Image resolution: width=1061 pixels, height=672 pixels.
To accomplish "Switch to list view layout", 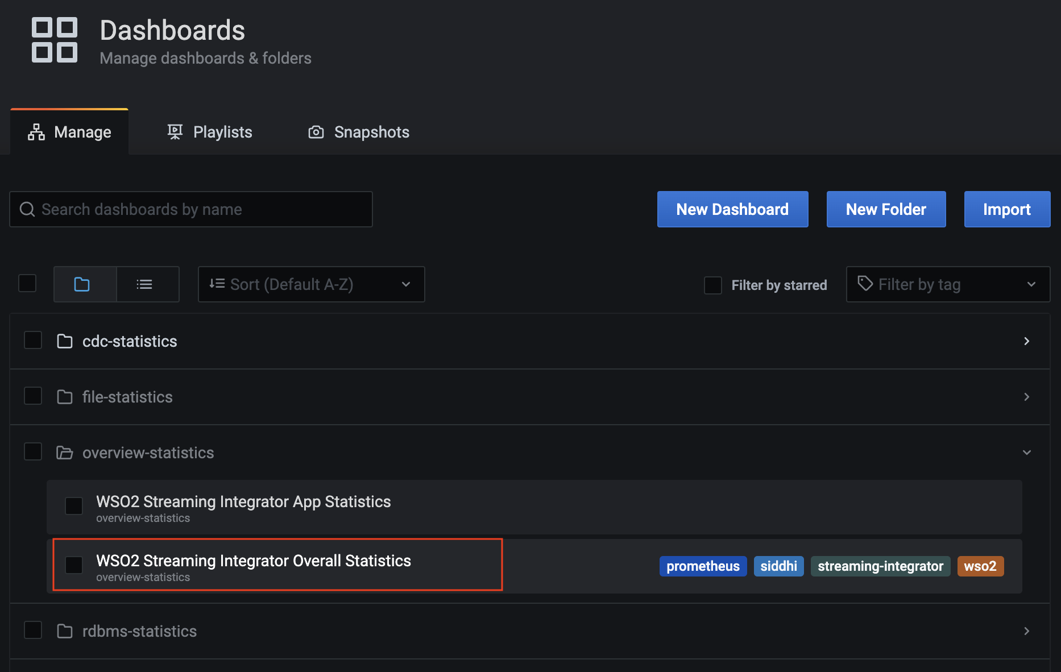I will click(148, 284).
